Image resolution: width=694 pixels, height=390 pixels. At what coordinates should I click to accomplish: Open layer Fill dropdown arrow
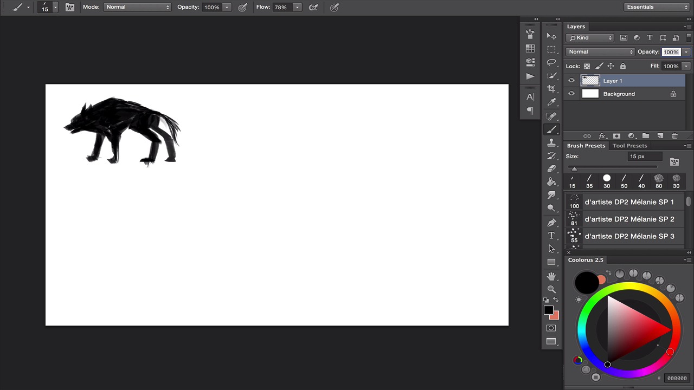(x=686, y=66)
